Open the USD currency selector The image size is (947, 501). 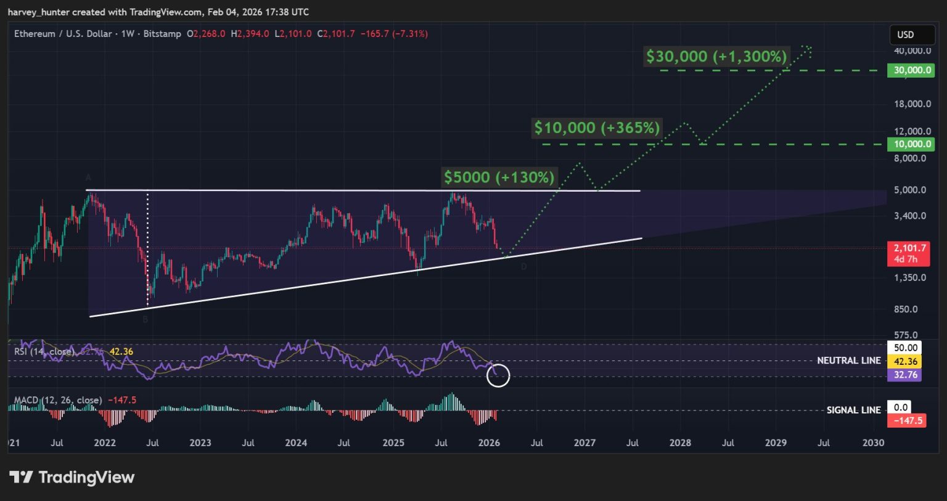[905, 35]
